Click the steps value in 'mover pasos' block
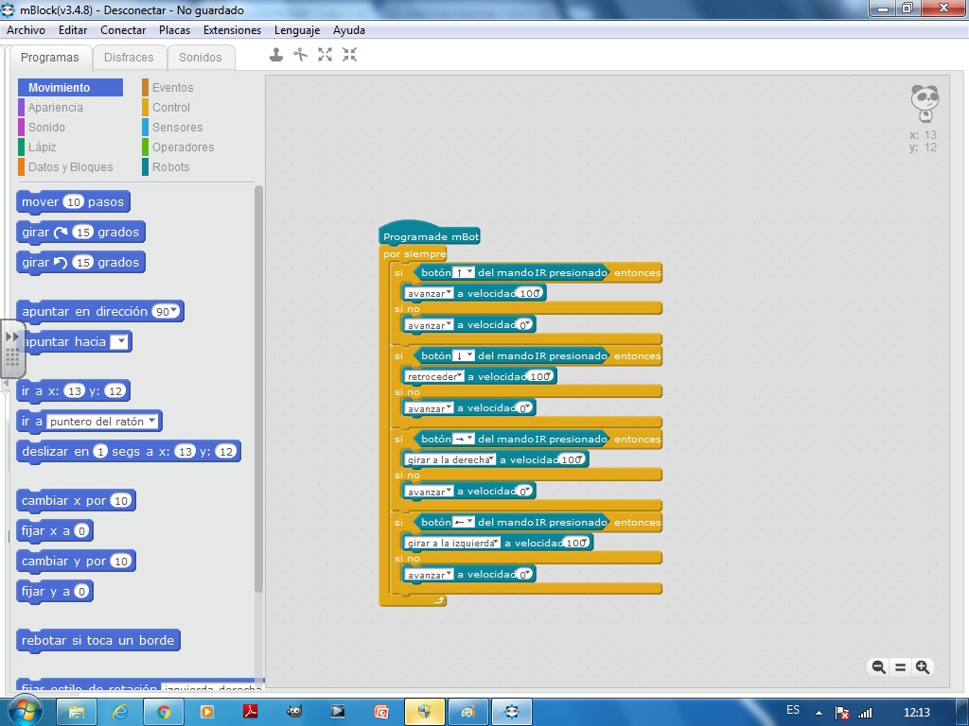This screenshot has height=726, width=969. (74, 202)
